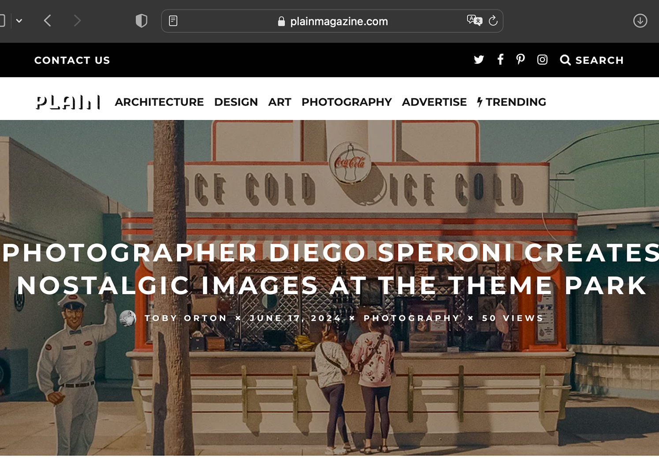
Task: Open the Design menu item
Action: 236,102
